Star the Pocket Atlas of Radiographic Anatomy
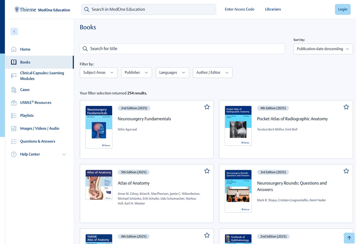The width and height of the screenshot is (356, 244). [346, 107]
